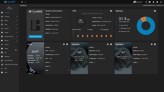Expand the Directory Services menu arrow

[x=17, y=37]
